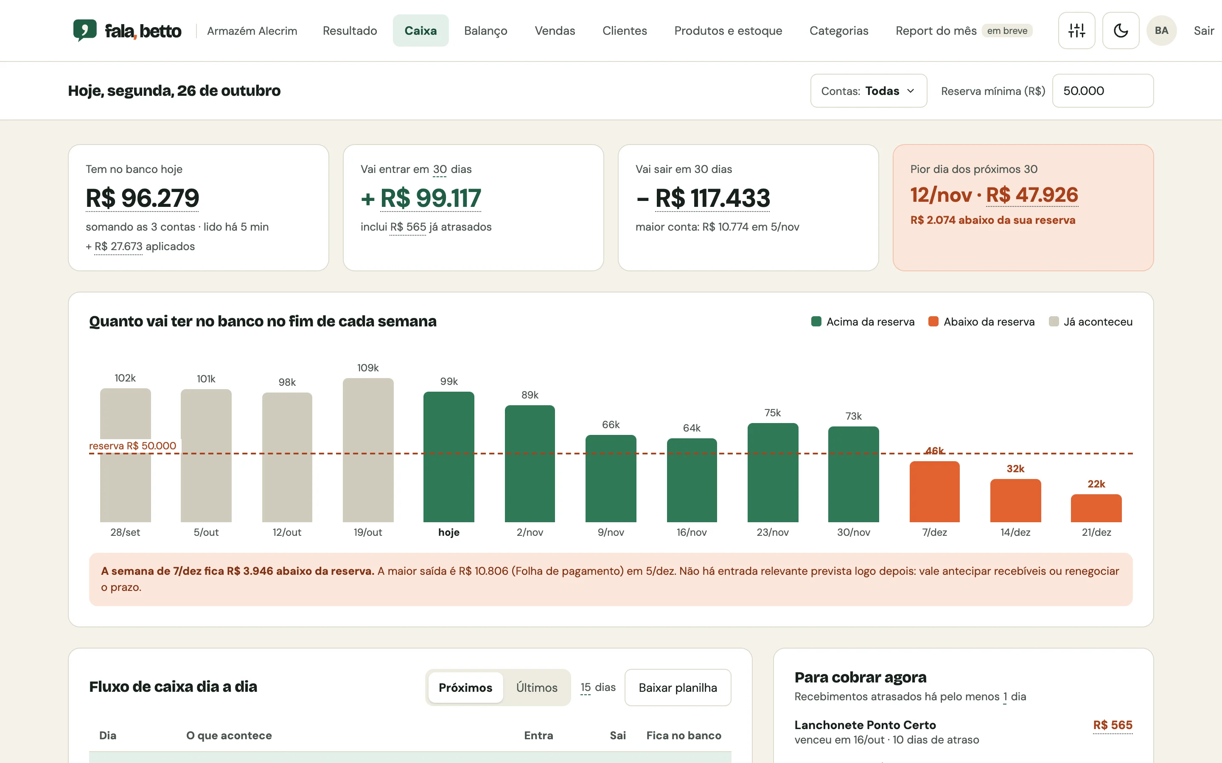Click the Reserva mínima input field
This screenshot has height=763, width=1222.
[1102, 91]
